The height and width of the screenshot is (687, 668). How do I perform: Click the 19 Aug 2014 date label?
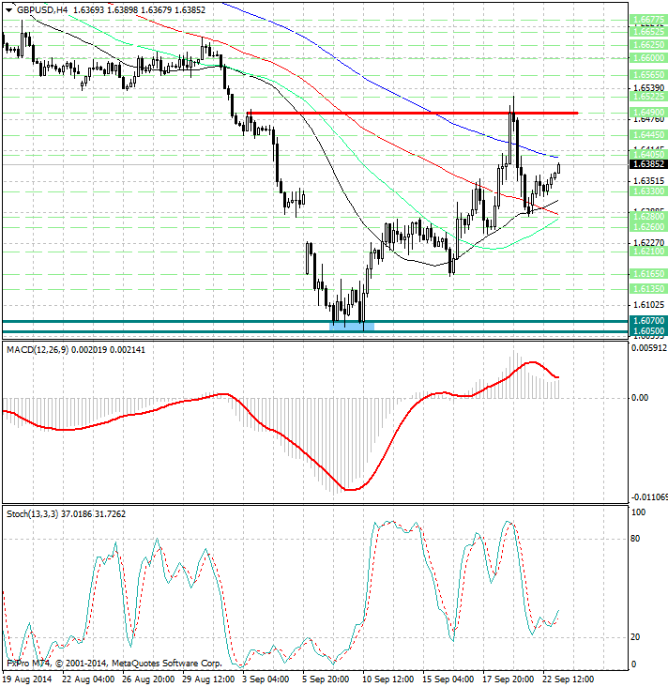click(x=27, y=679)
